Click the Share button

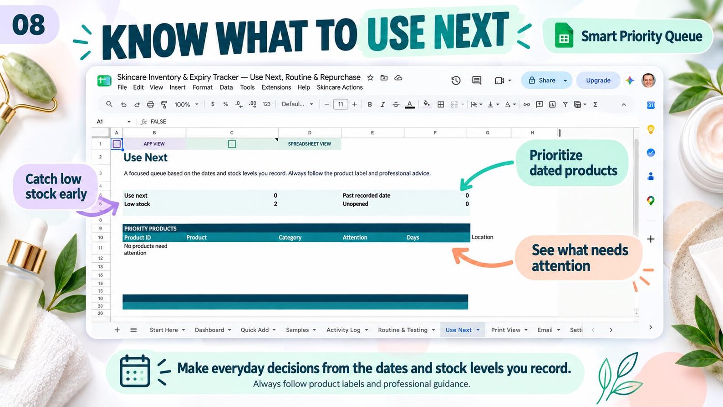(x=541, y=81)
